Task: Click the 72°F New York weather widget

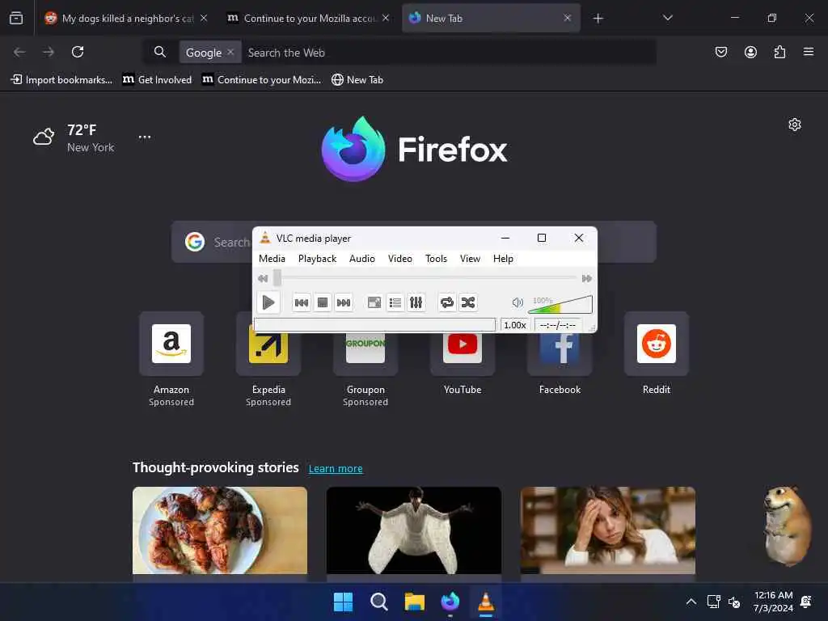Action: [x=74, y=137]
